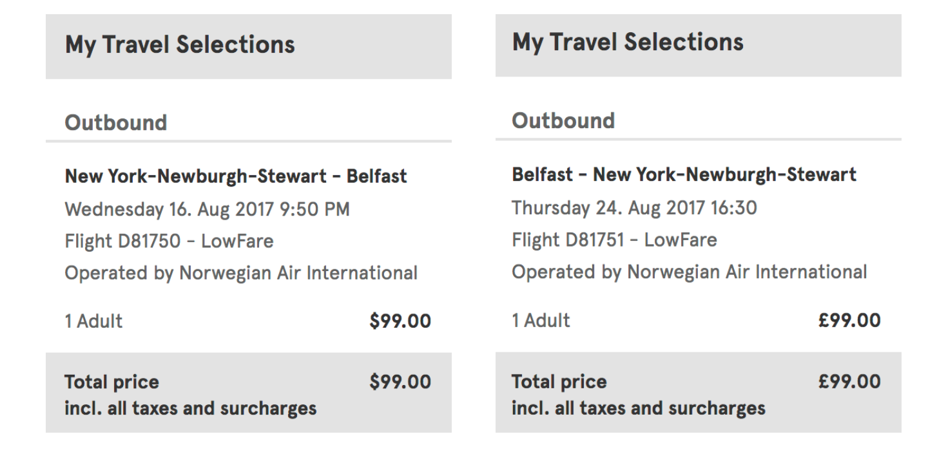Click the Outbound heading above the Flight D81751 details
The height and width of the screenshot is (452, 937).
(563, 120)
